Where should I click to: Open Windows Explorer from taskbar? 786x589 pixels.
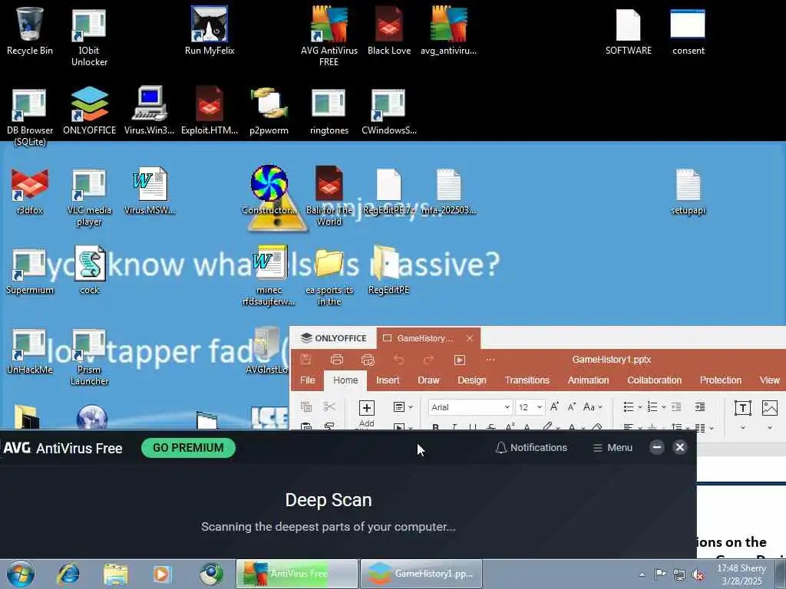[x=116, y=574]
